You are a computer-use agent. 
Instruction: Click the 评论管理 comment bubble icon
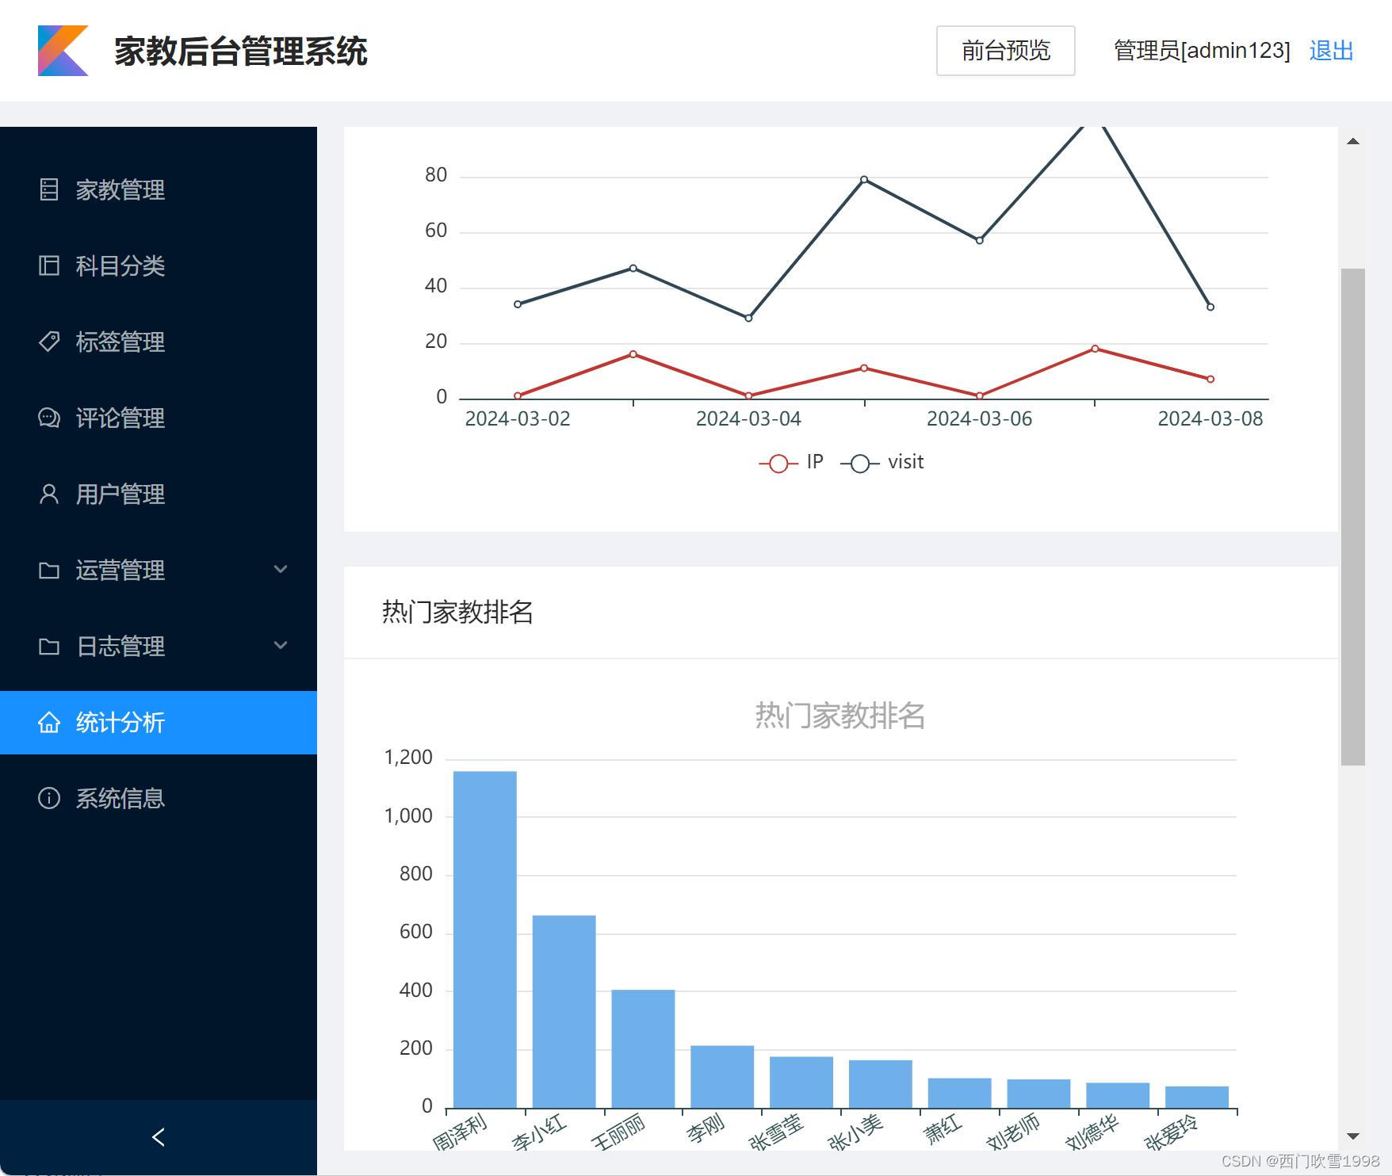pyautogui.click(x=49, y=418)
